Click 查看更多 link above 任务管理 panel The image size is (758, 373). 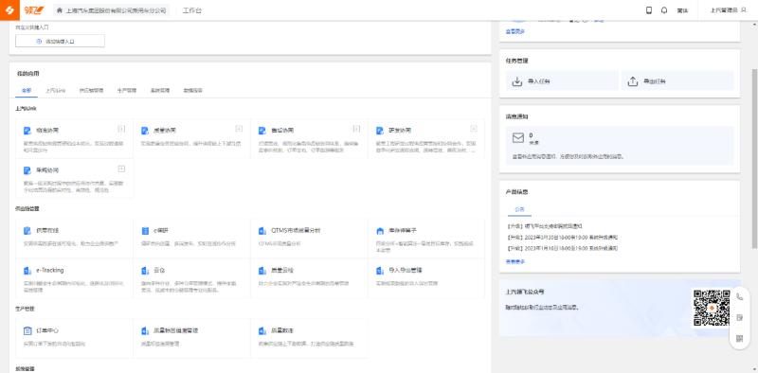coord(514,31)
